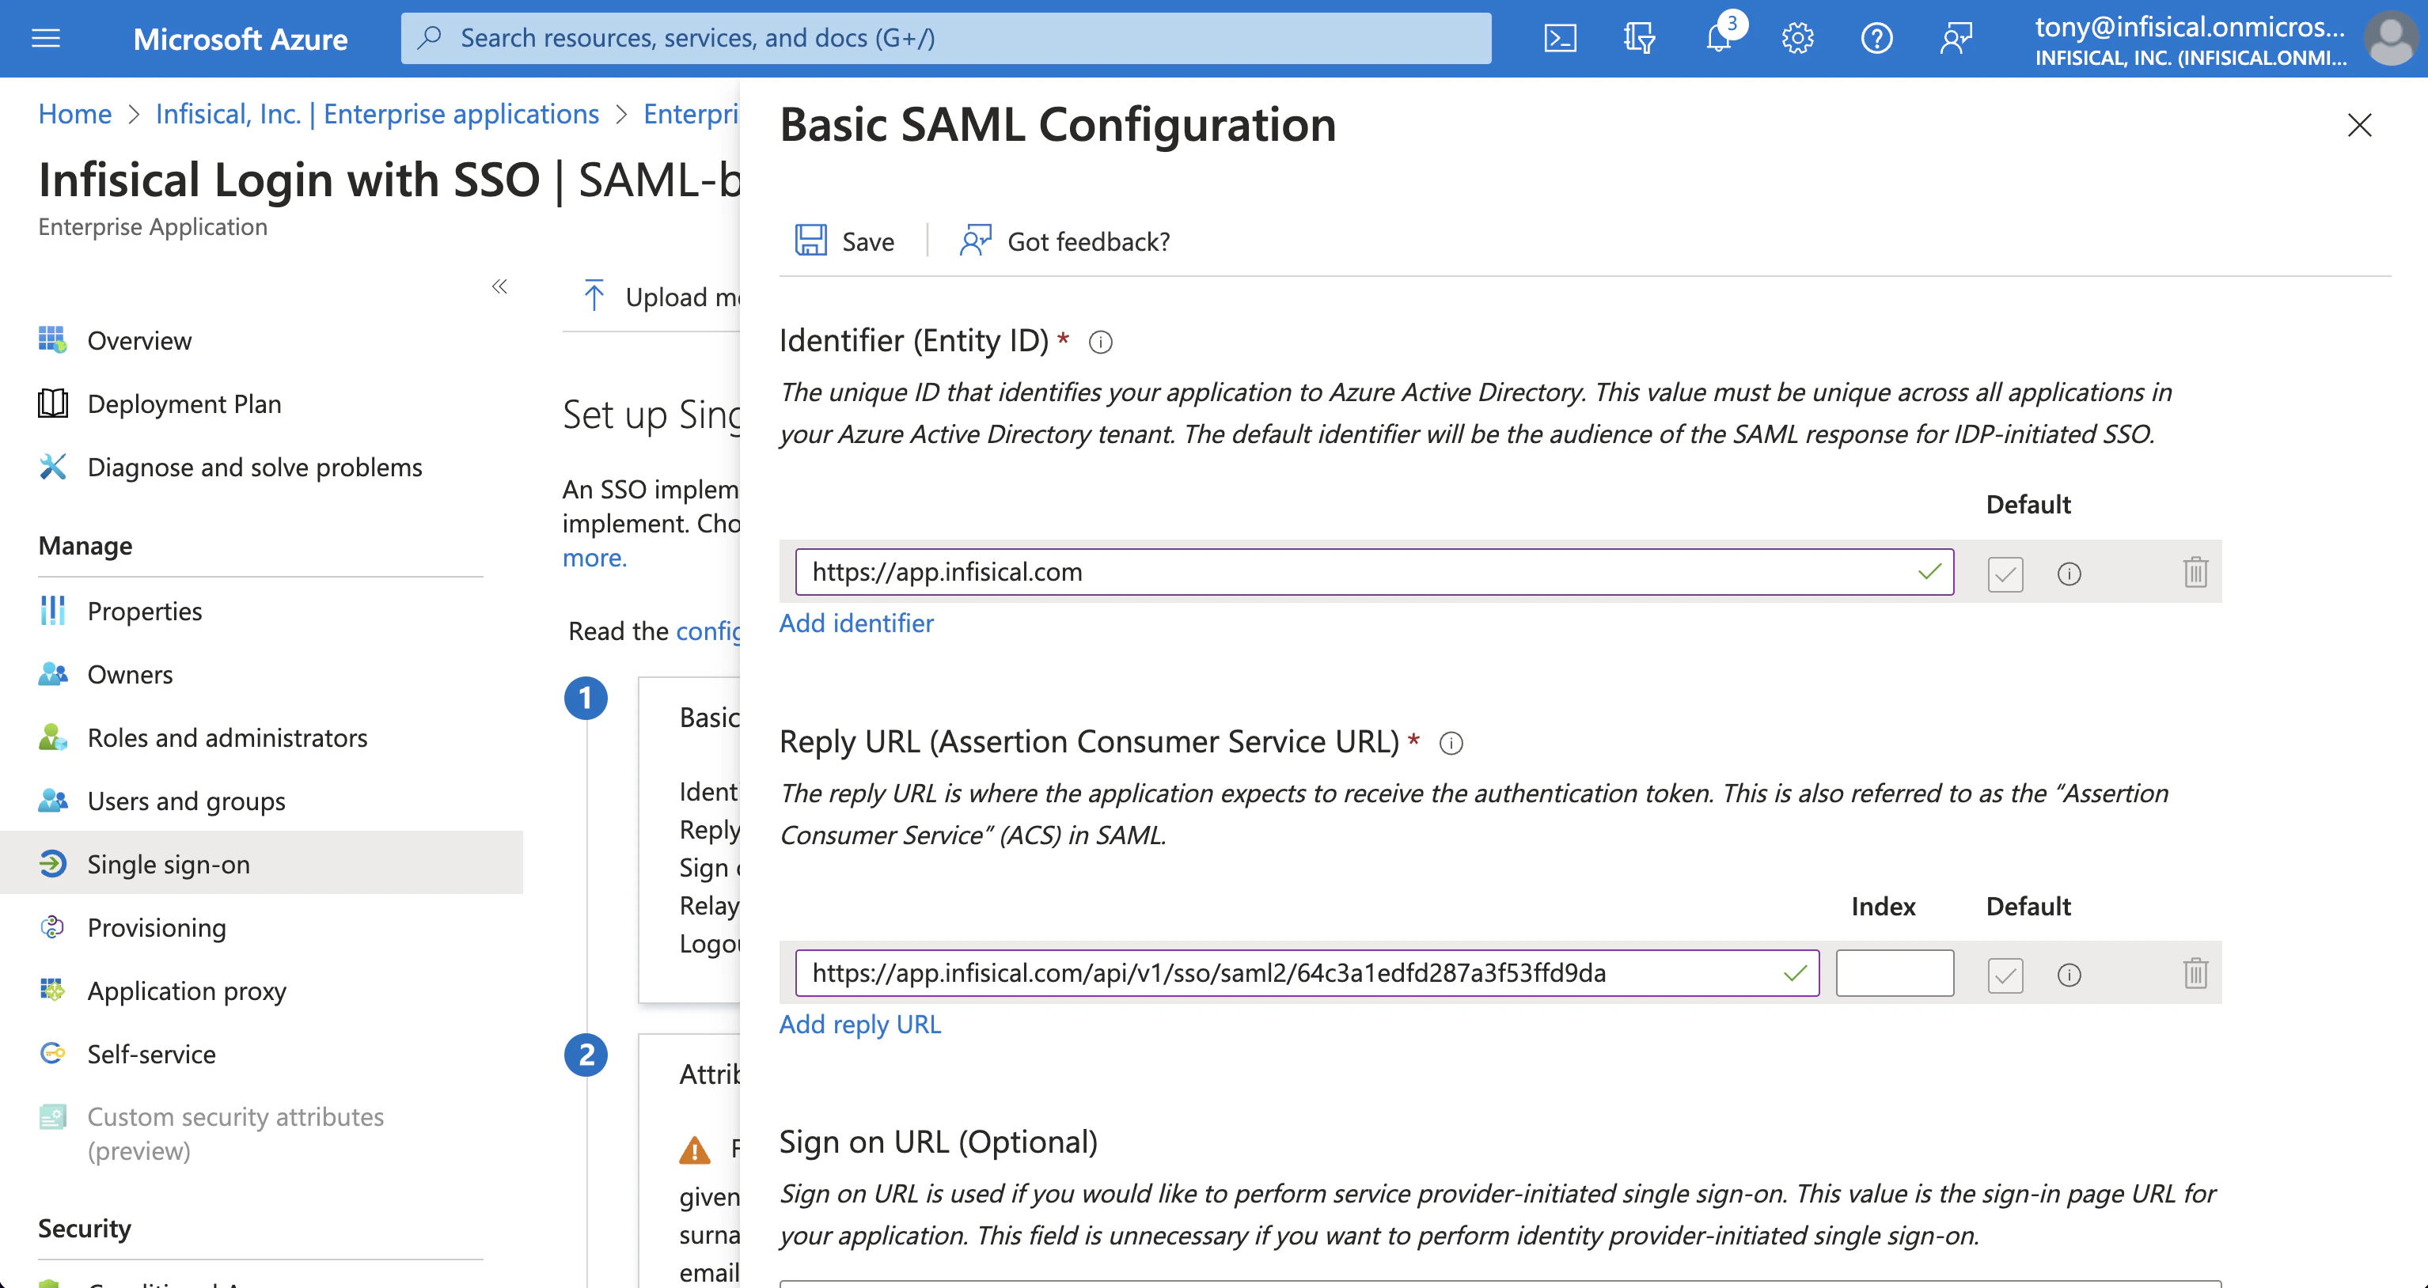Open Users and groups
This screenshot has width=2428, height=1288.
[186, 801]
